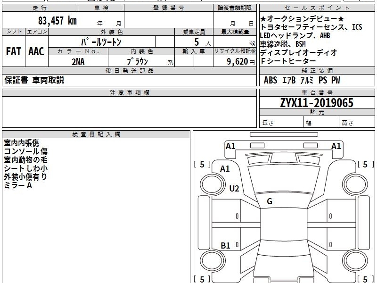Select the 内装色 header

click(141, 51)
